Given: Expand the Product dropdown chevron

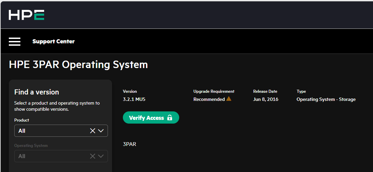Looking at the screenshot, I should point(101,131).
